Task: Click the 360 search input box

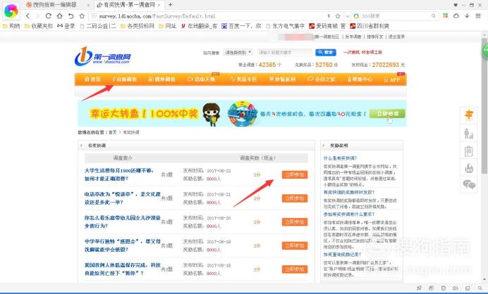Action: coord(395,16)
